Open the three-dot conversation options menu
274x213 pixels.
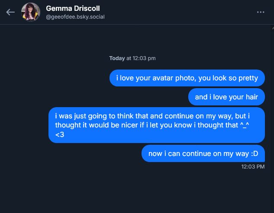coord(261,12)
